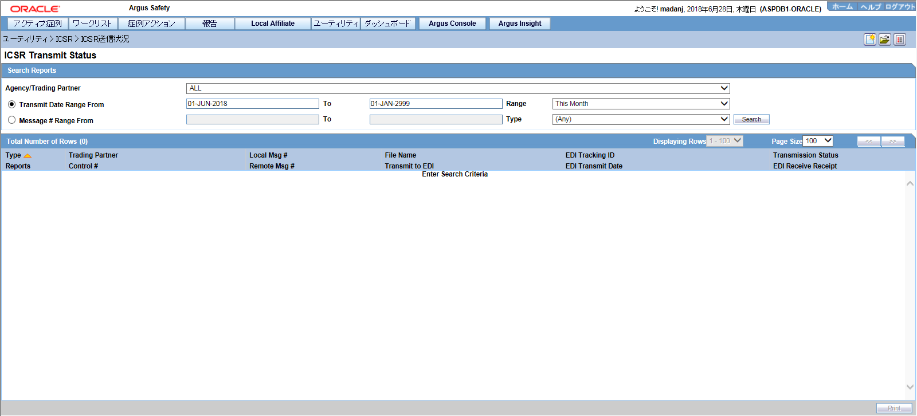The image size is (917, 416).
Task: Click the Control # column header
Action: (83, 166)
